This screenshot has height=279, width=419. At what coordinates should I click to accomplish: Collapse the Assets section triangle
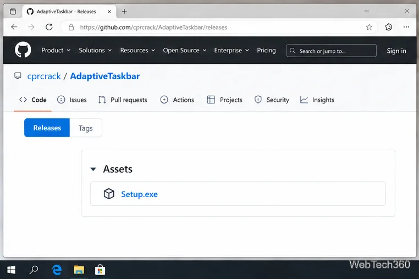tap(93, 169)
